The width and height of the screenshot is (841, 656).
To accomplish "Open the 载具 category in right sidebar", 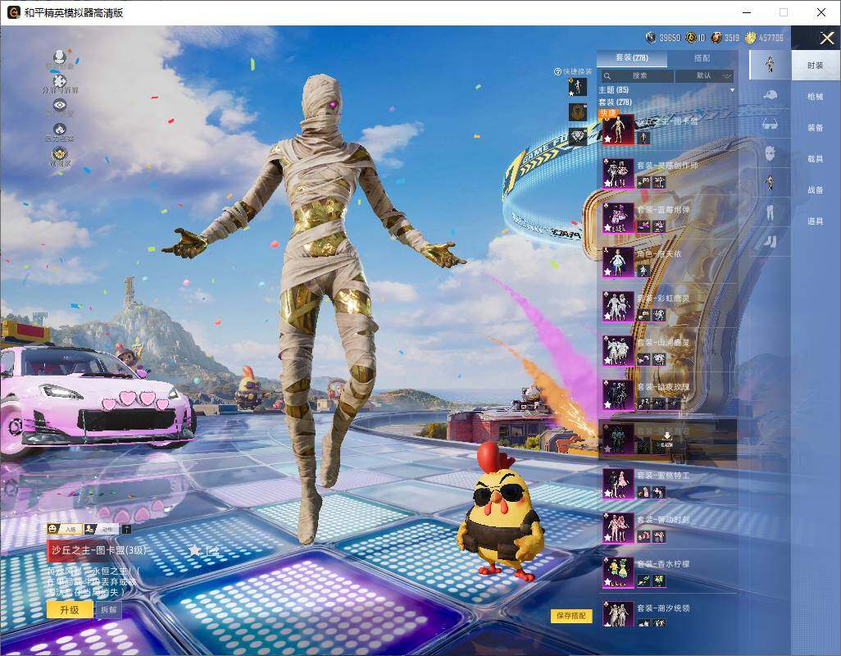I will [x=816, y=159].
